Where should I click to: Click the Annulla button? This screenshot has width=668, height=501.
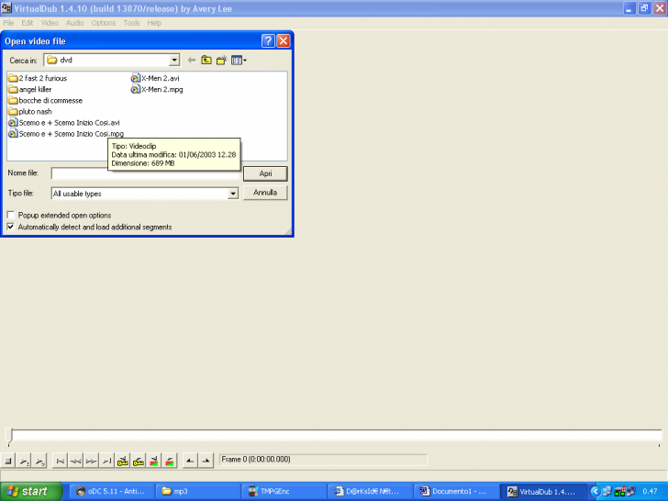(x=265, y=193)
